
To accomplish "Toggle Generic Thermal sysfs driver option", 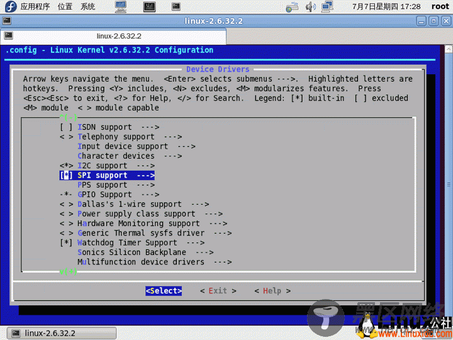I will (x=66, y=233).
